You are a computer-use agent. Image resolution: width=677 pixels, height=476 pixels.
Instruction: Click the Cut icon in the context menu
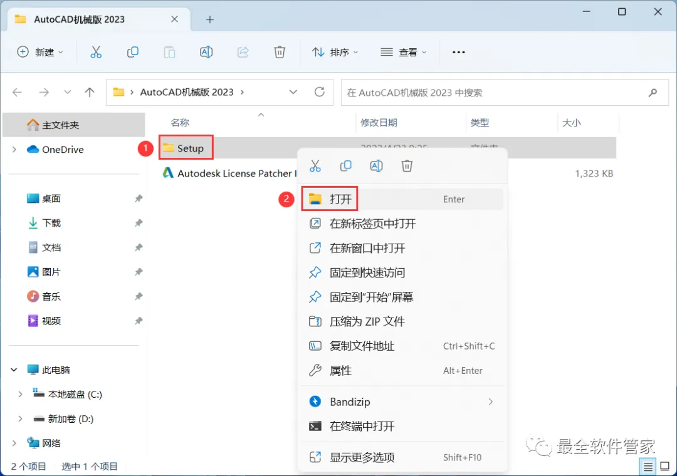click(x=315, y=166)
